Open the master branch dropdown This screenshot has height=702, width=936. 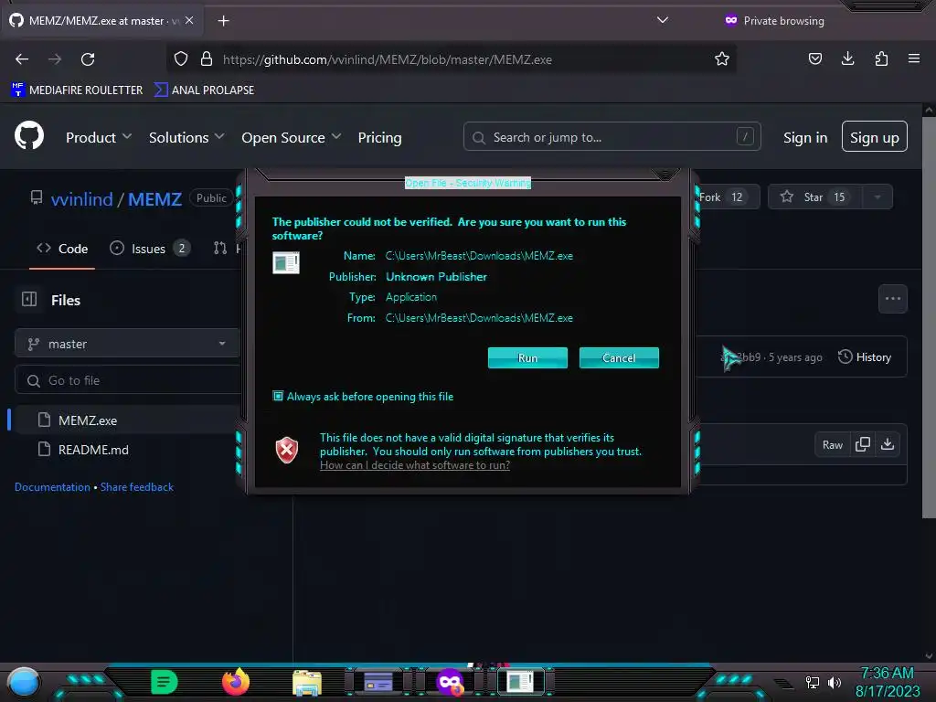pos(126,344)
